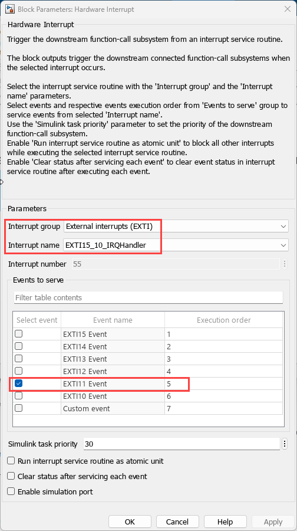The height and width of the screenshot is (531, 297).
Task: Confirm with the OK button
Action: tap(130, 522)
